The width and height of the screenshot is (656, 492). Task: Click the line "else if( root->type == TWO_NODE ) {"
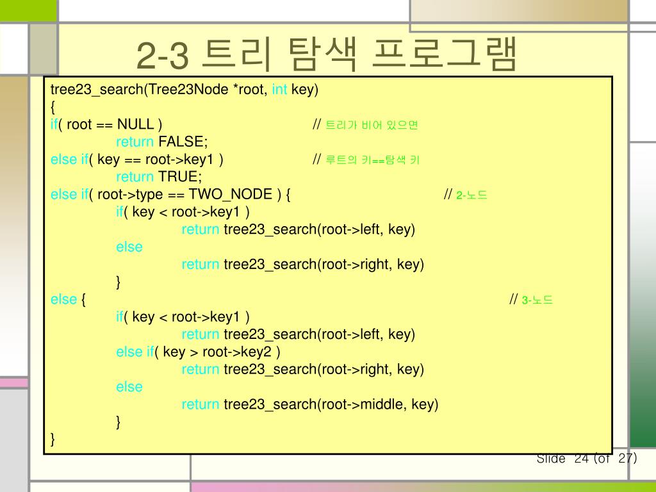point(170,195)
